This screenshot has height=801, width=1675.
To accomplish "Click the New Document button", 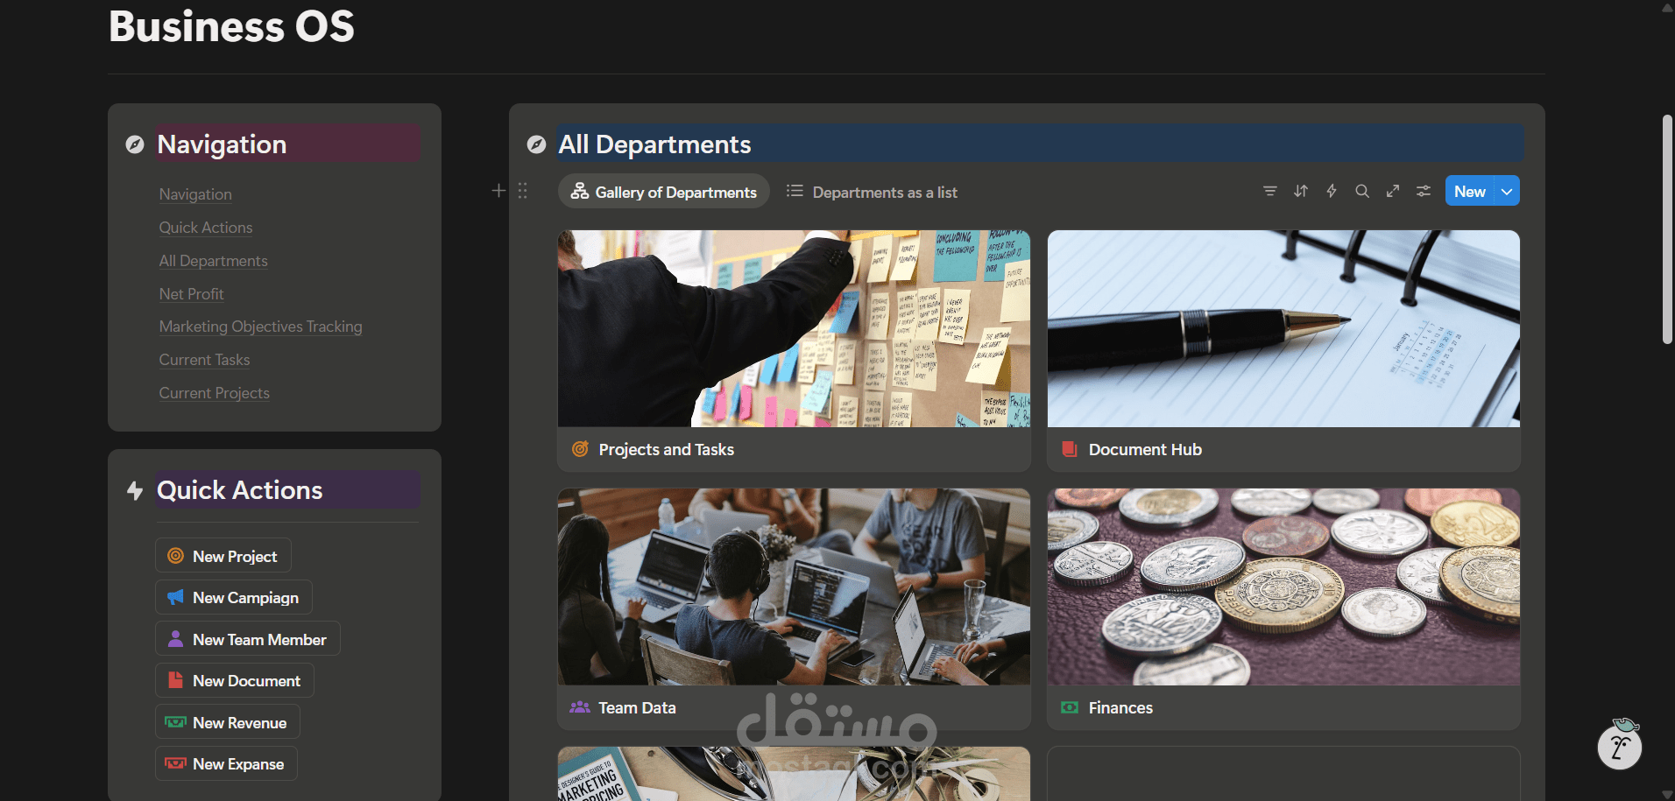I will (x=235, y=680).
